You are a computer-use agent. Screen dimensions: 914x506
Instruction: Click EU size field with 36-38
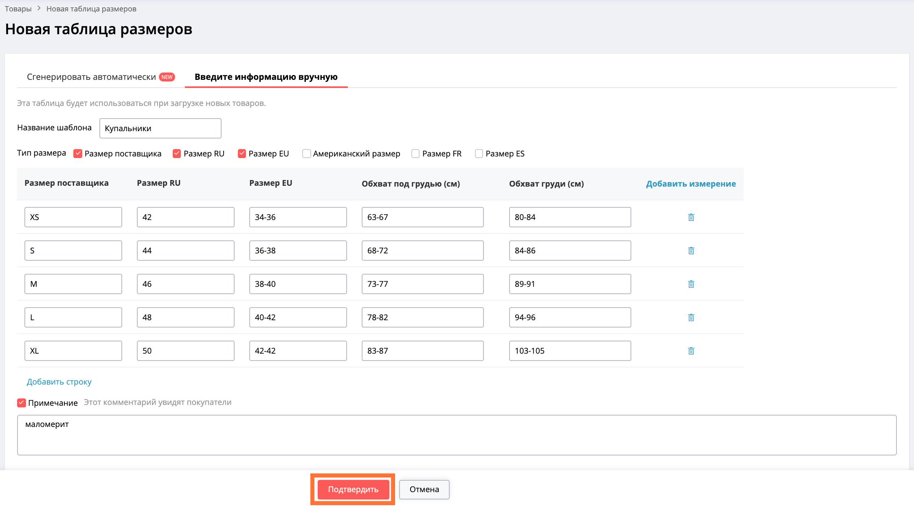[298, 251]
